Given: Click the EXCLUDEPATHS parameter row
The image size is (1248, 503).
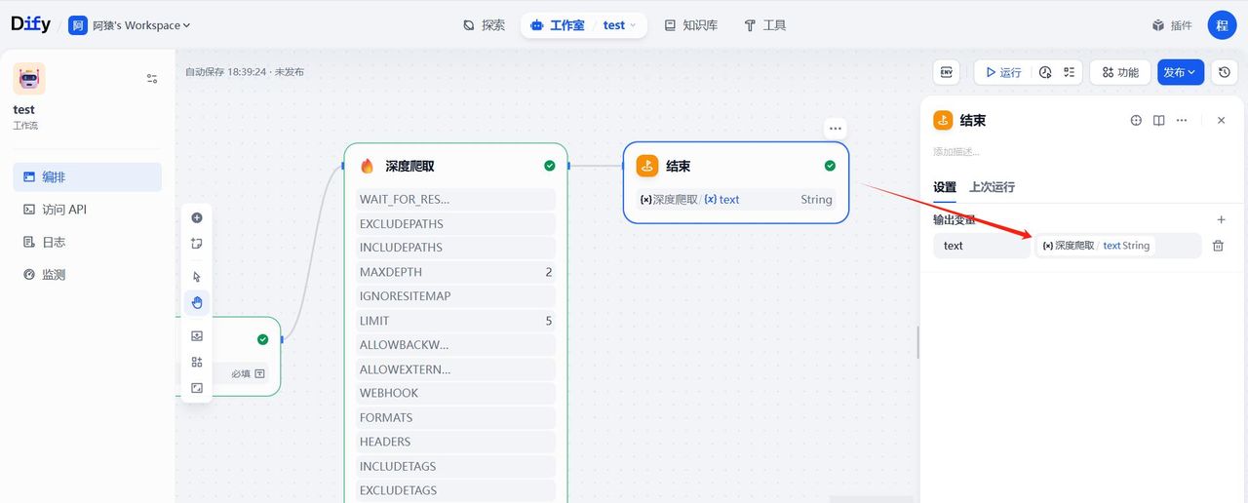Looking at the screenshot, I should coord(456,223).
